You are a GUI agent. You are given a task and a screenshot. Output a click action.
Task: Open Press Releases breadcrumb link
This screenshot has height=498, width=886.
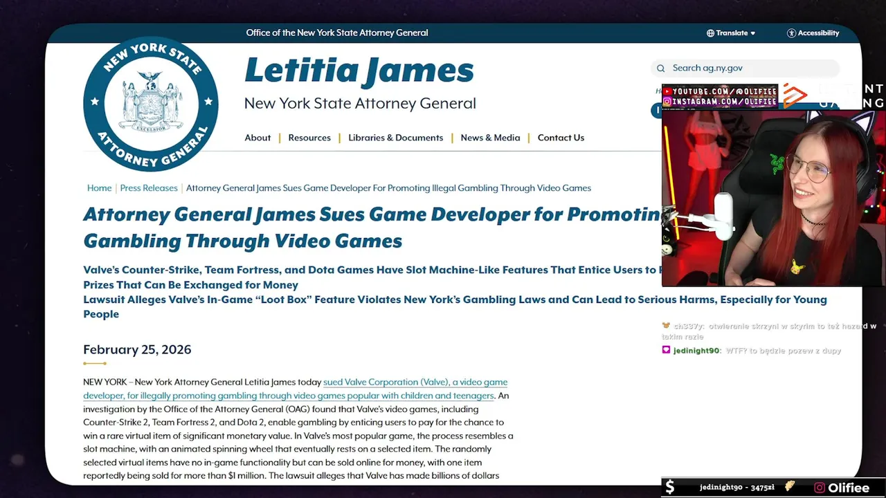coord(148,188)
